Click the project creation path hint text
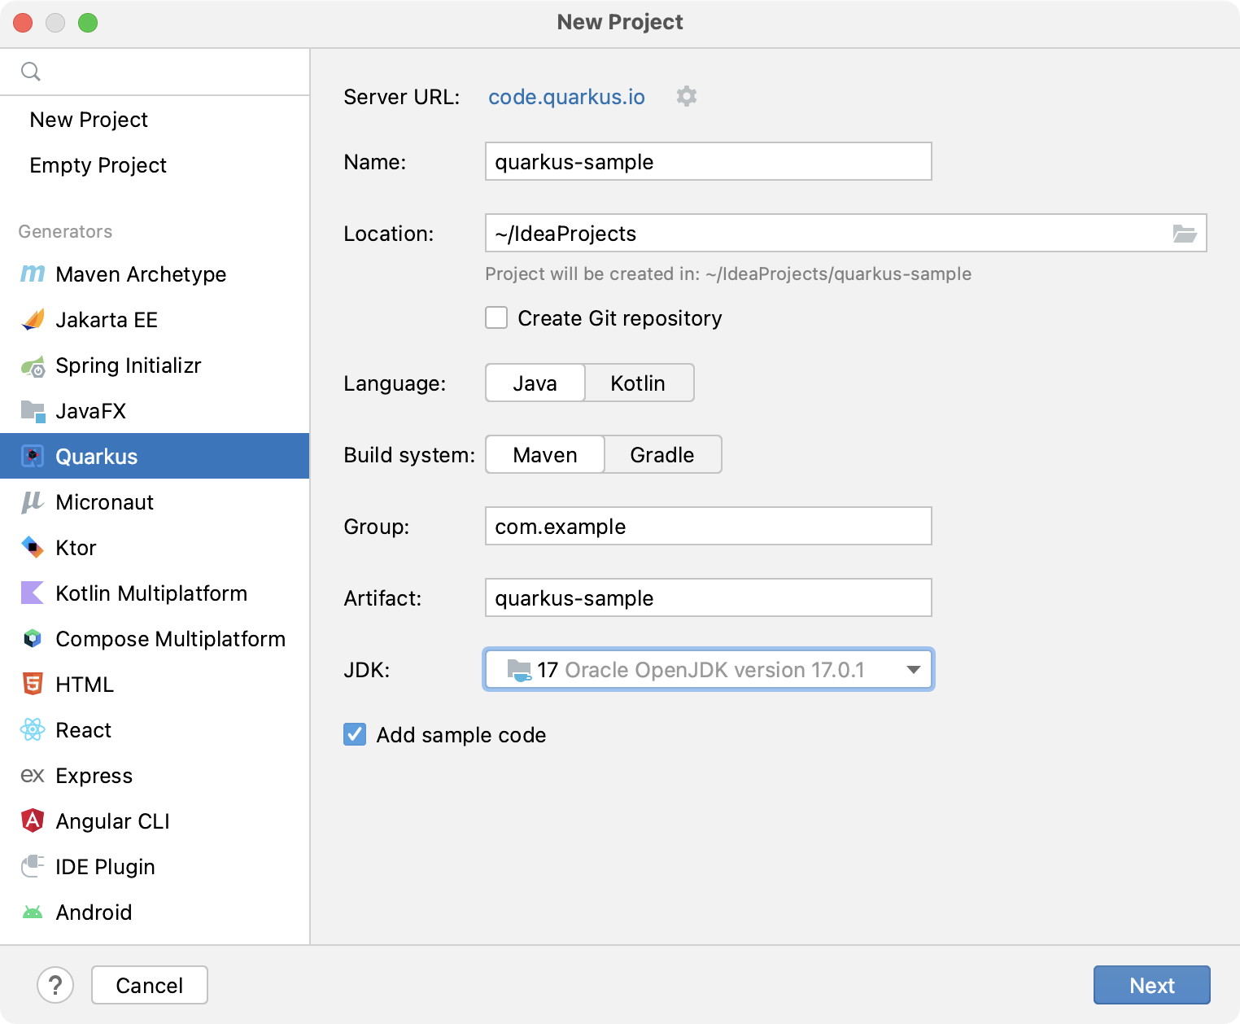The width and height of the screenshot is (1240, 1024). point(728,274)
